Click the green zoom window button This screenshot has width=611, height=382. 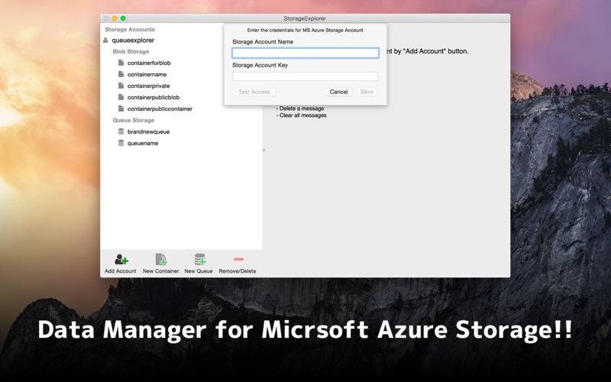(x=123, y=18)
